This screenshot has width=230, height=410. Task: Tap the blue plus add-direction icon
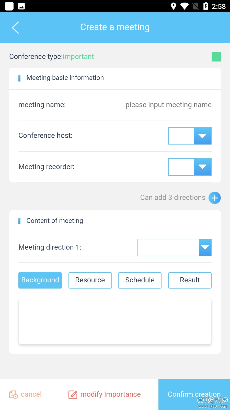pos(215,198)
